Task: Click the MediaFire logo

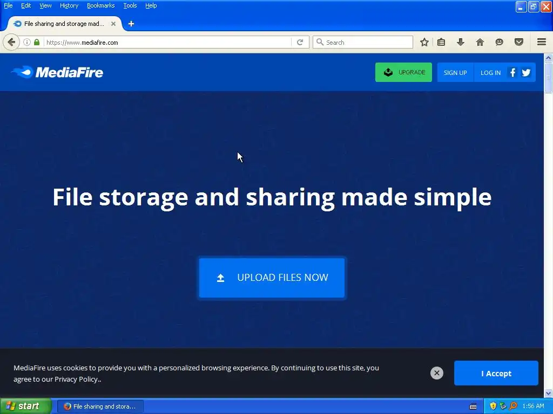Action: [57, 73]
